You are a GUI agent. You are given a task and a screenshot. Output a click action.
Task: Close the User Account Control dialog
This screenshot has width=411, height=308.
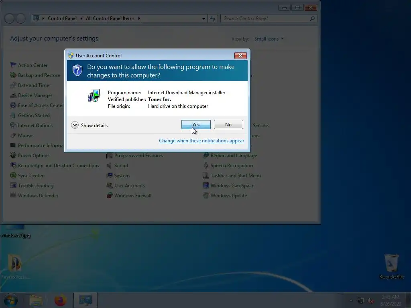[240, 55]
